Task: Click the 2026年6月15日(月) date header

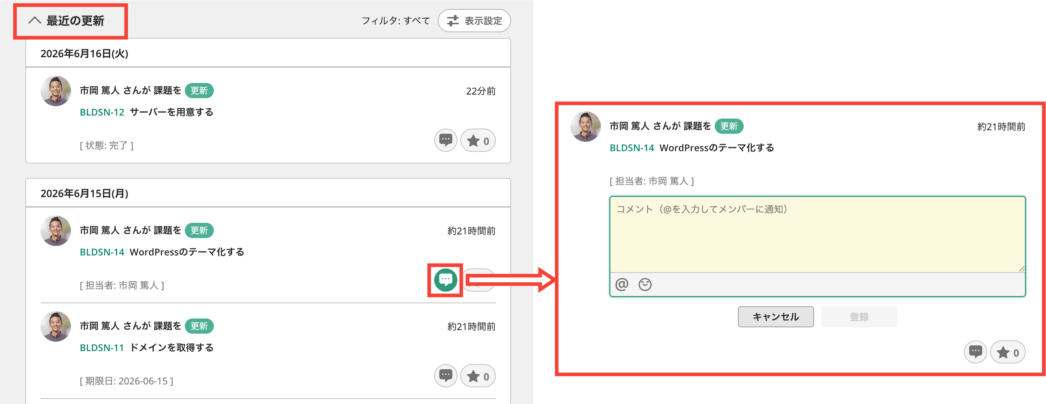Action: 84,193
